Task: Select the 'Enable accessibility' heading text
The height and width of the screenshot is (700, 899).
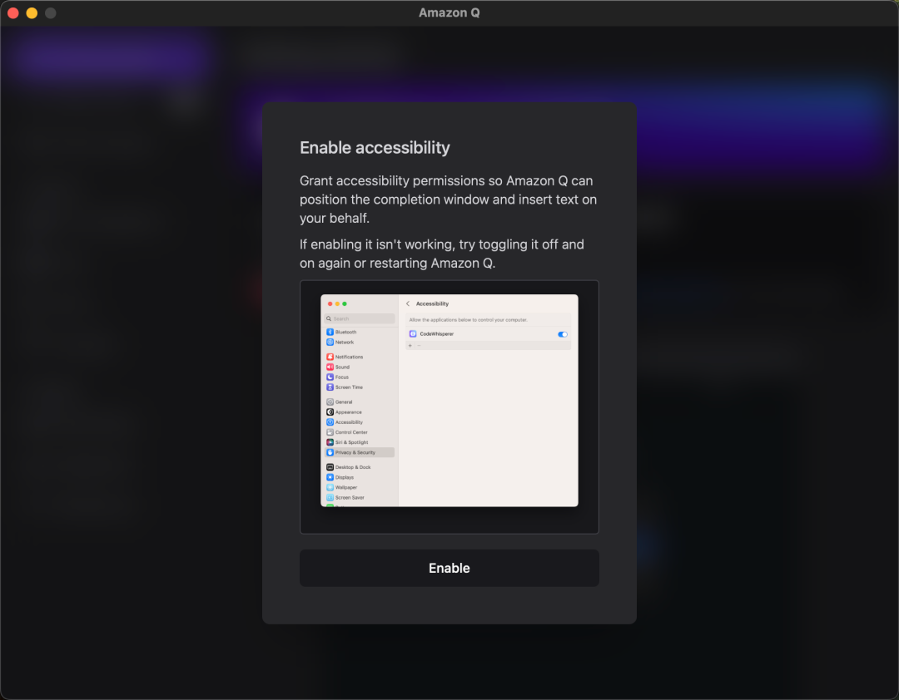Action: (375, 148)
